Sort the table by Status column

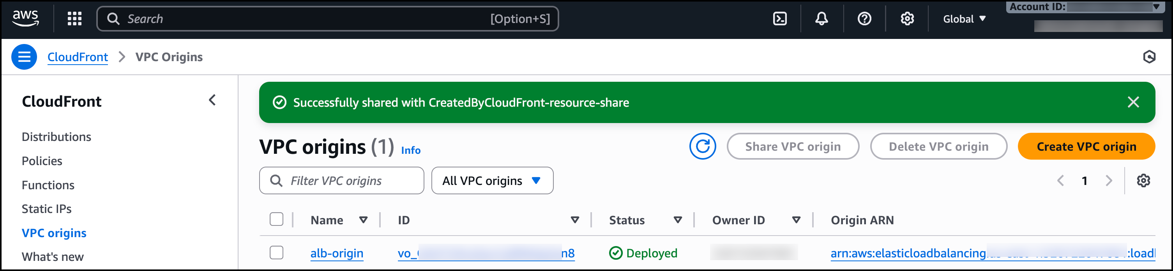[678, 220]
